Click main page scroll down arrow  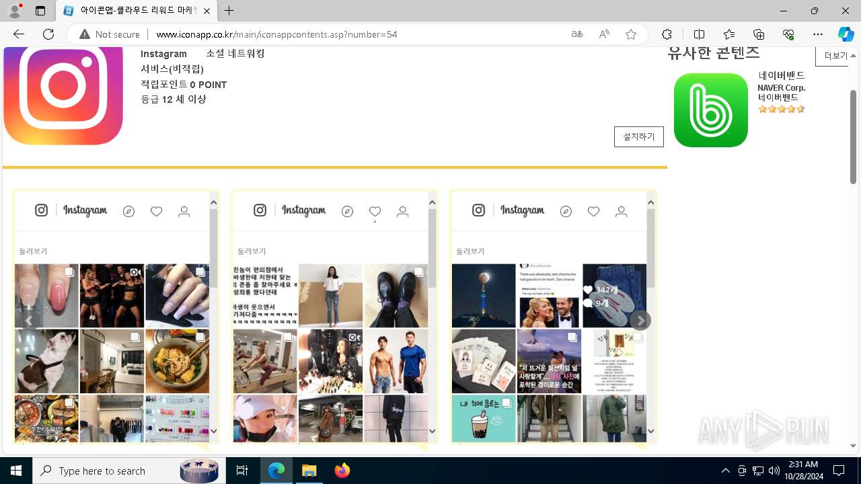click(854, 446)
